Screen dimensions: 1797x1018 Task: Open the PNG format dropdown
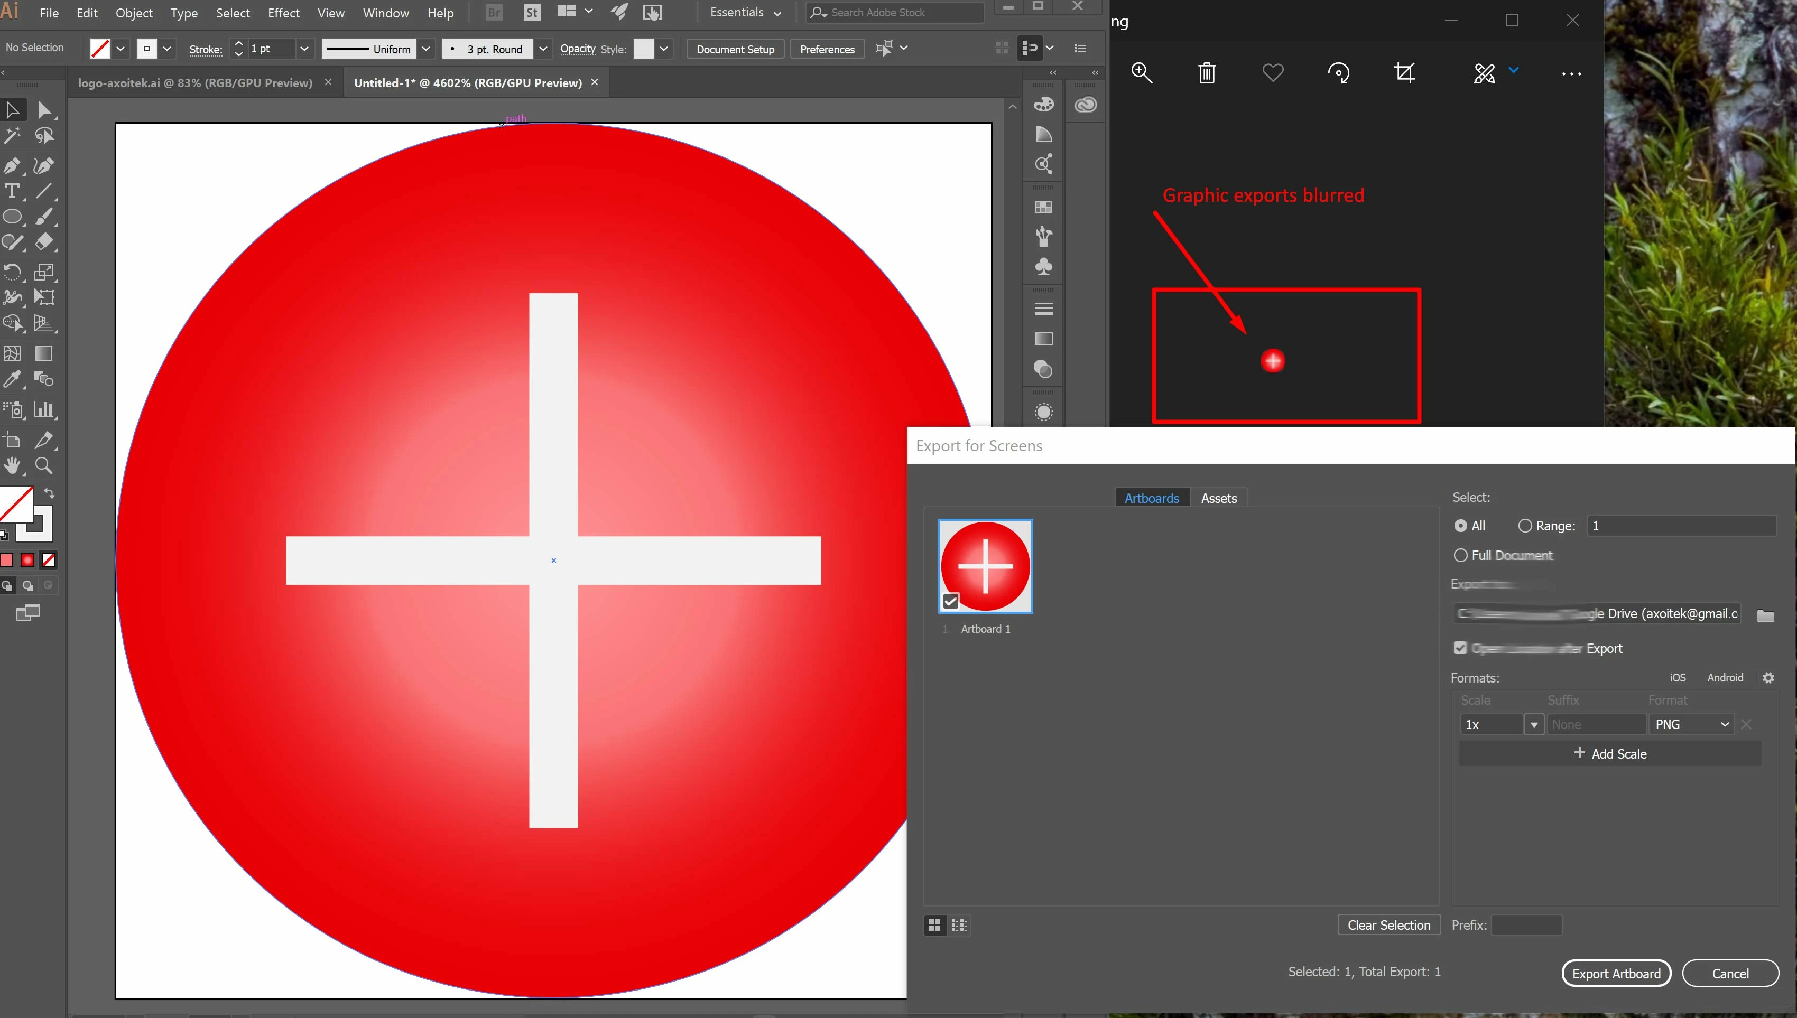[1691, 724]
